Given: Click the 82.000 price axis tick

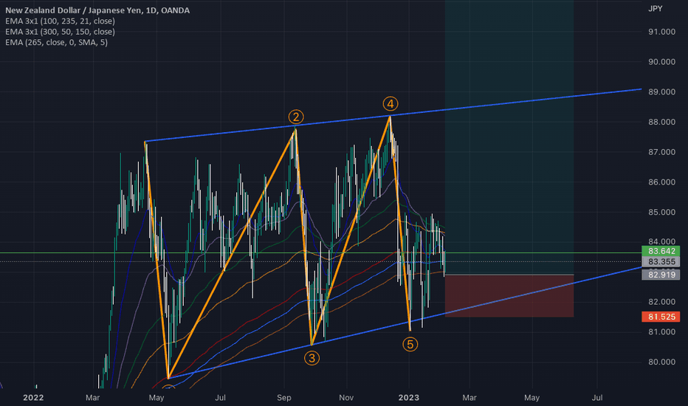Looking at the screenshot, I should pyautogui.click(x=661, y=301).
